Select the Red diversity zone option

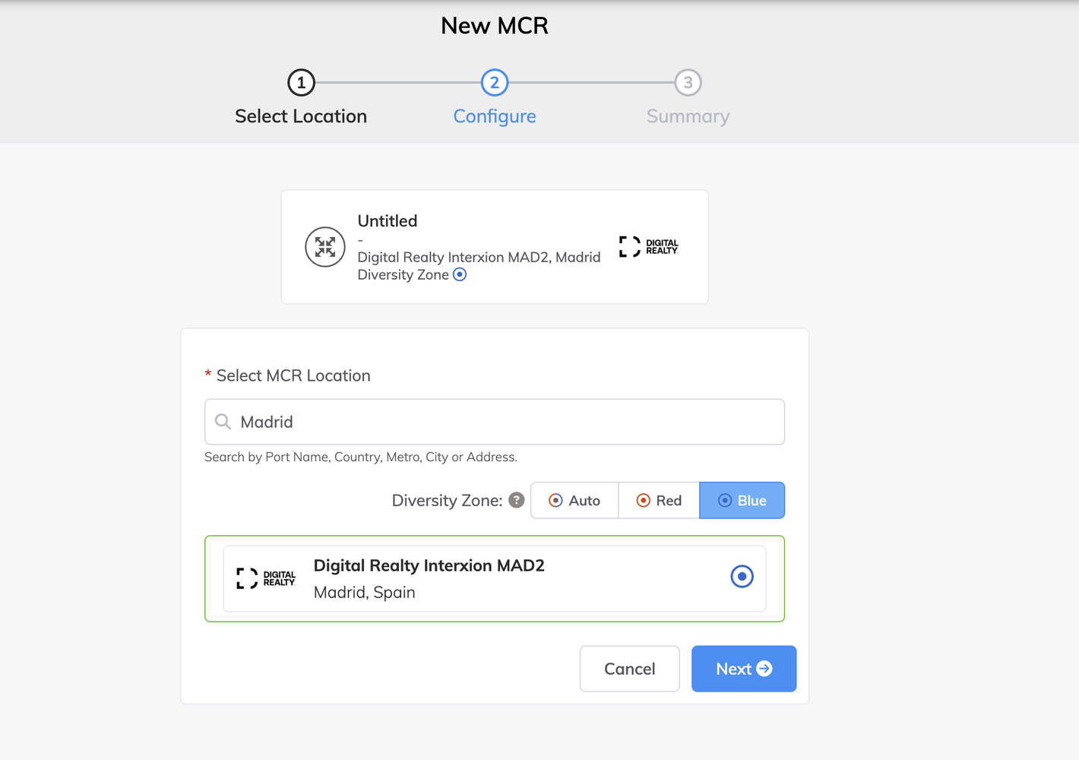(659, 500)
